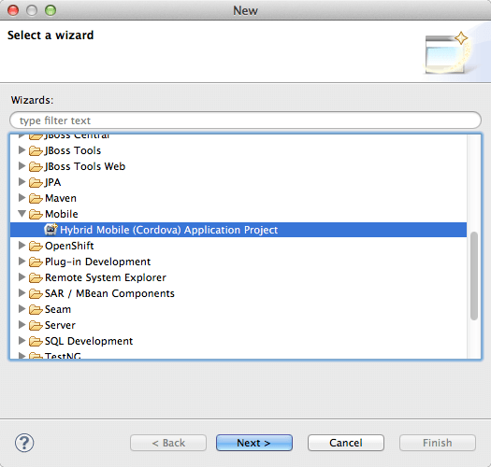Viewport: 491px width, 467px height.
Task: Click the OpenShift folder icon
Action: 36,247
